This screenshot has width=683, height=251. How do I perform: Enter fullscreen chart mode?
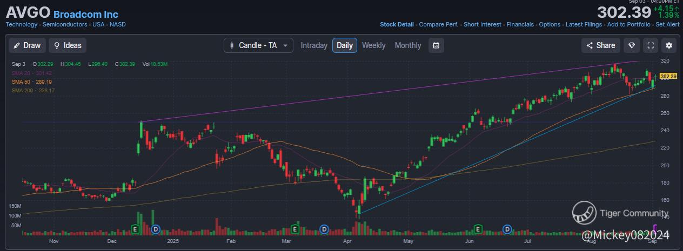coord(651,45)
